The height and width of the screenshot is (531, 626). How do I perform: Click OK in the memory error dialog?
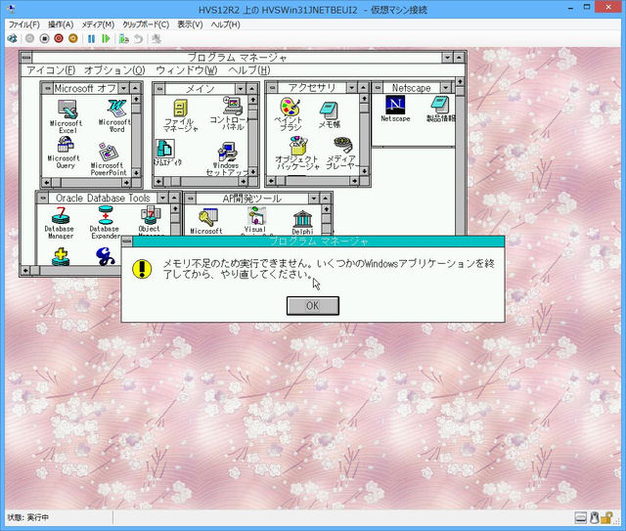pyautogui.click(x=313, y=305)
